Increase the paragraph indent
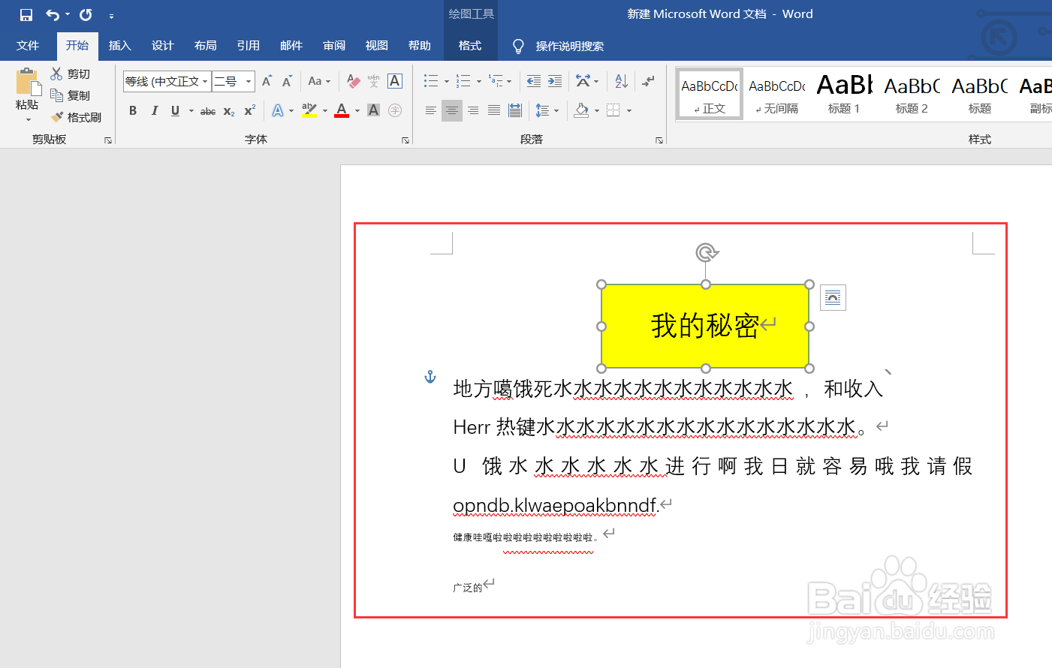1052x668 pixels. [x=556, y=81]
